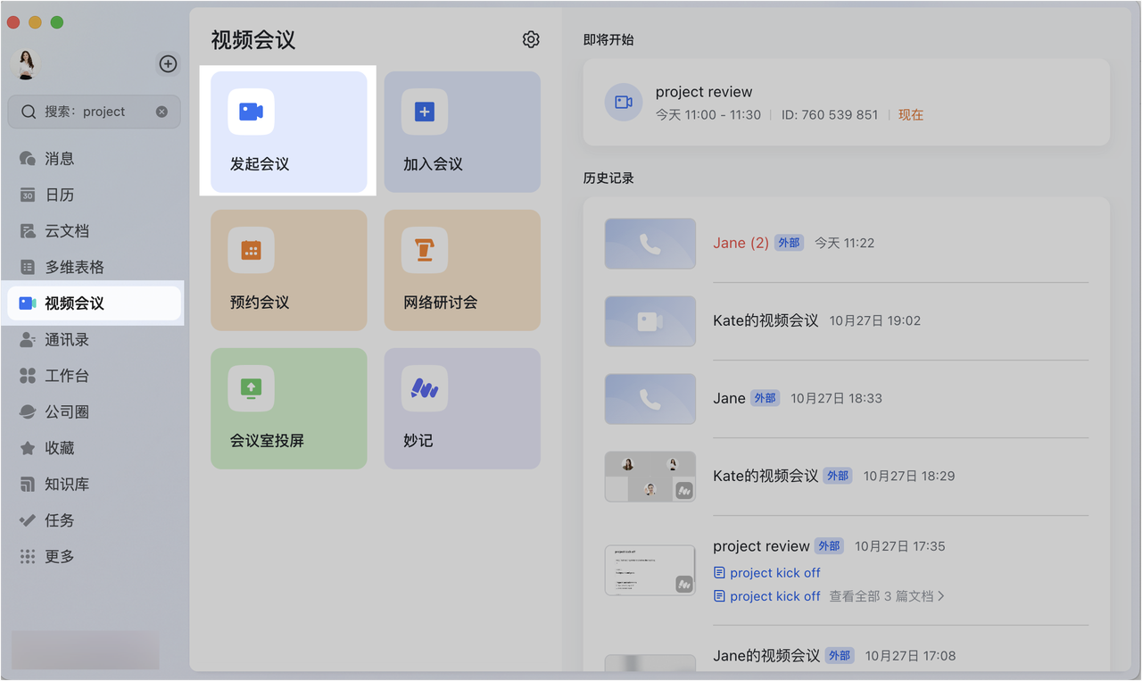The image size is (1142, 681).
Task: Join project review by clicking 现在
Action: 910,114
